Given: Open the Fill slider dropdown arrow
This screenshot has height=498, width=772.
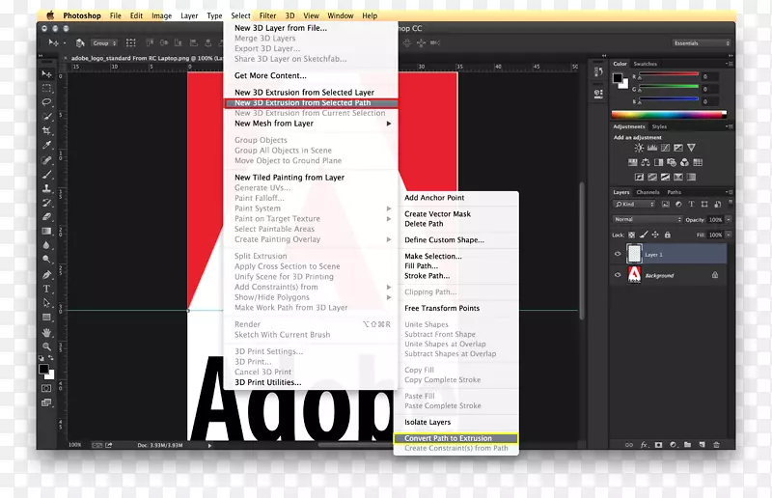Looking at the screenshot, I should [729, 235].
